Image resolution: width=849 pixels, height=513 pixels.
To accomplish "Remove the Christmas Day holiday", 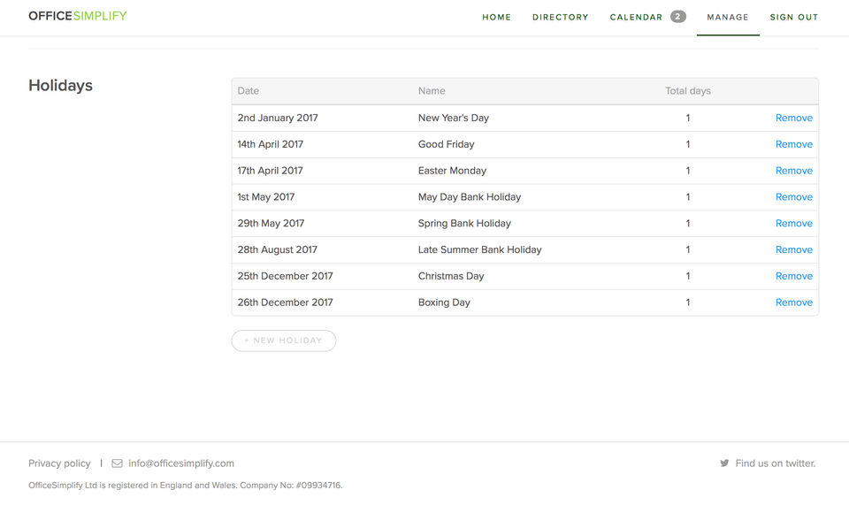I will point(793,276).
